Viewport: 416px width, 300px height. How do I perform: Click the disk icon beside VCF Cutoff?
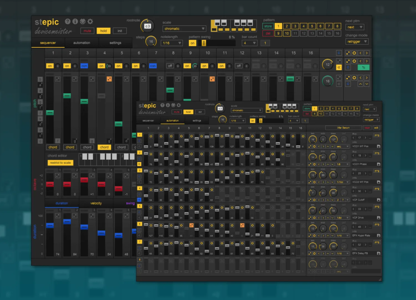coord(379,200)
